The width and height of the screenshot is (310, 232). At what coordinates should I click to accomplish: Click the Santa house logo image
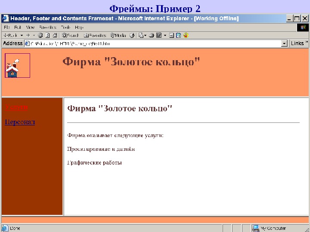17,65
